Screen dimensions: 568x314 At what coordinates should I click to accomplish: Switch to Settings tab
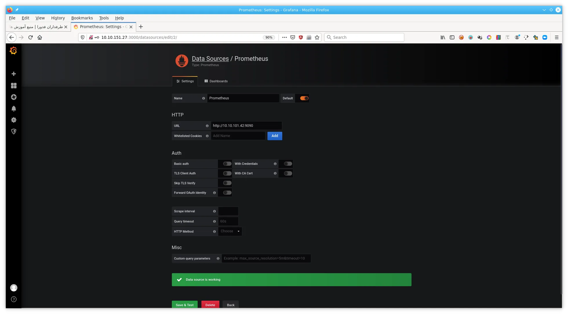point(185,81)
